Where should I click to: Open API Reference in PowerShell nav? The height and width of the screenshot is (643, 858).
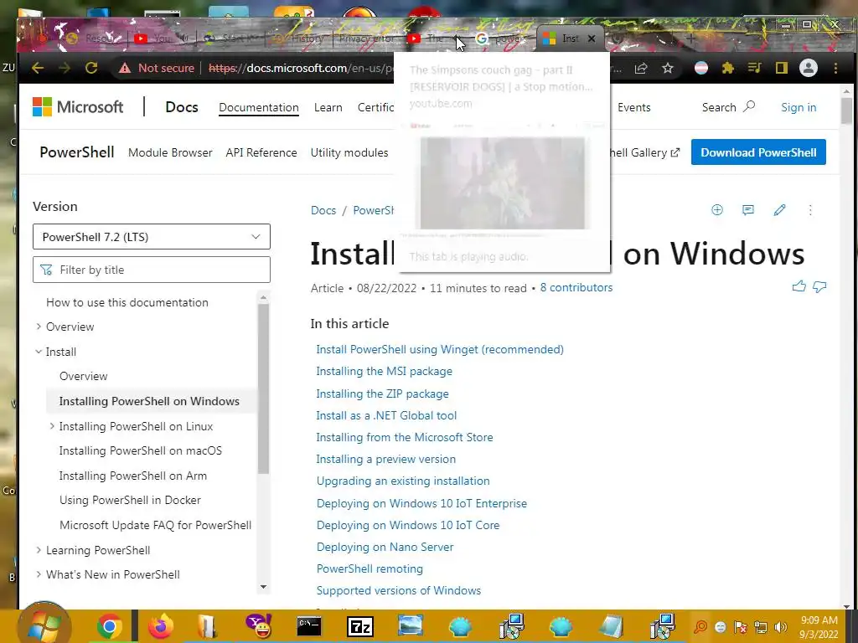pos(261,152)
